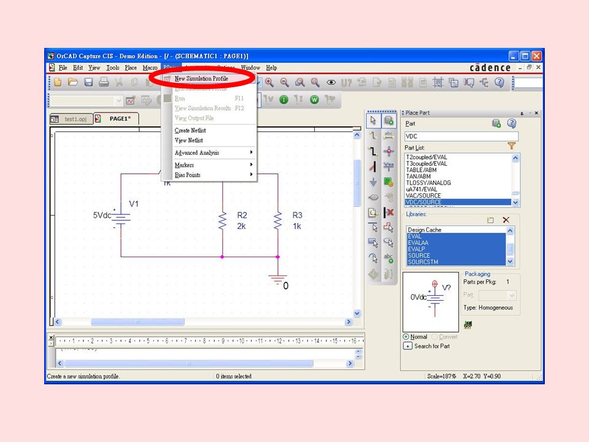
Task: Click the session log horizontal scrollbar thumb
Action: click(189, 363)
